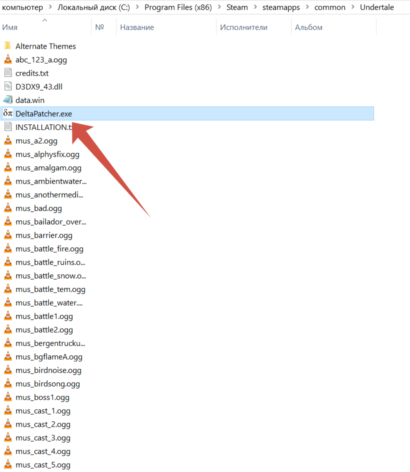Navigate to common breadcrumb segment
410x472 pixels.
(x=330, y=7)
